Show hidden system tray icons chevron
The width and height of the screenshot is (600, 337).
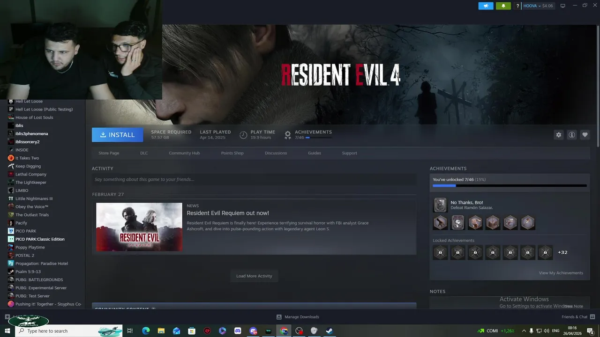click(x=524, y=331)
